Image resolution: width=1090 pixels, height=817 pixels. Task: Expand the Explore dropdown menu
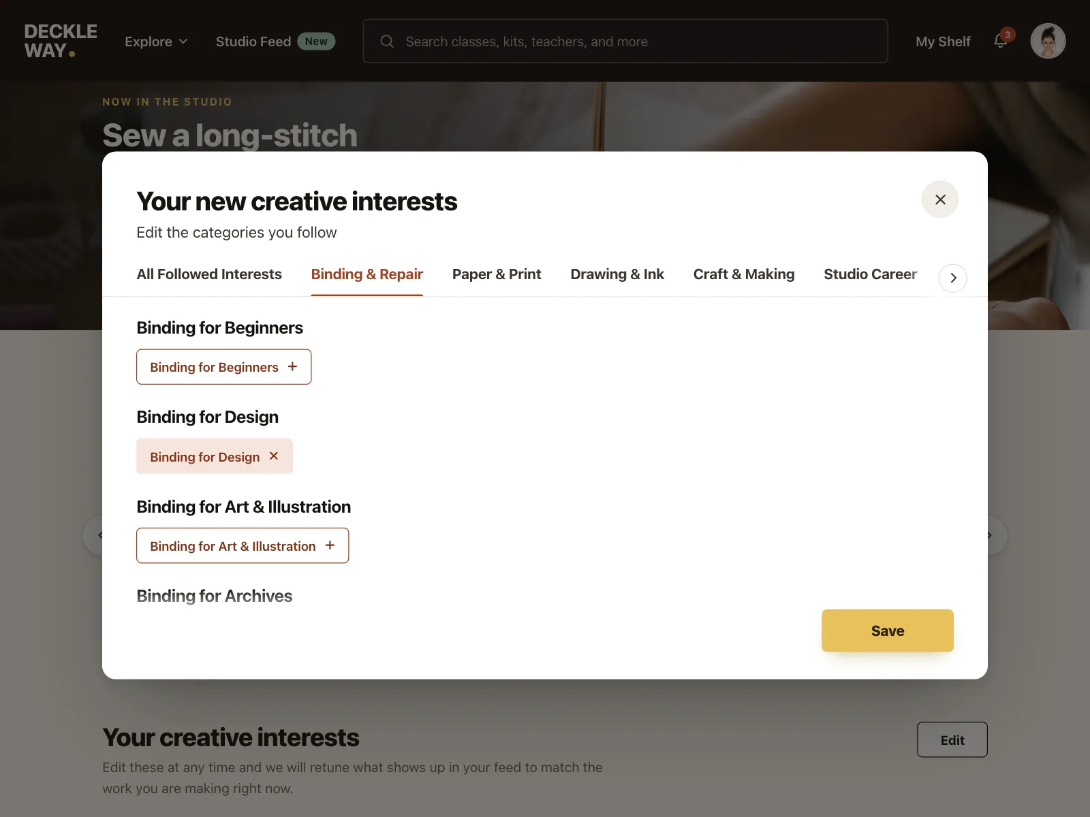click(156, 42)
